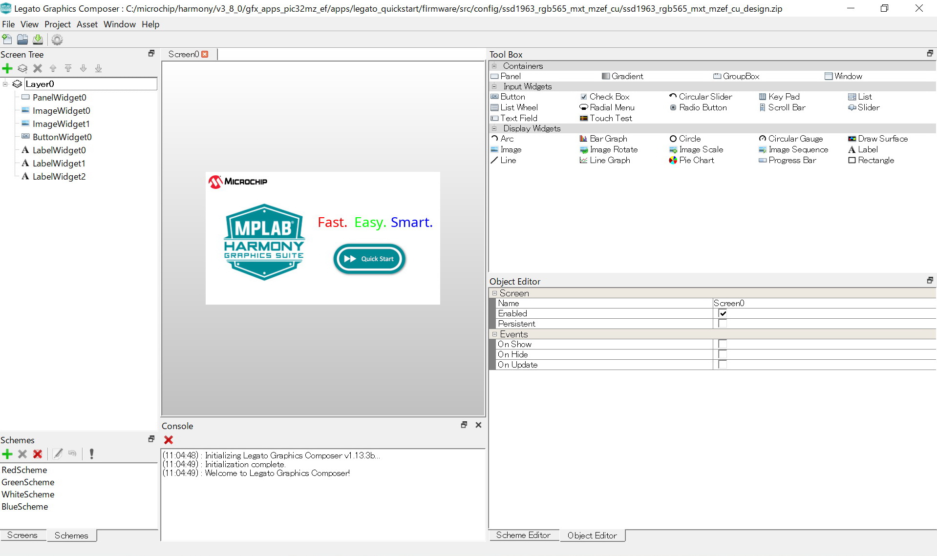
Task: Select the Touch Test widget tool
Action: point(606,118)
